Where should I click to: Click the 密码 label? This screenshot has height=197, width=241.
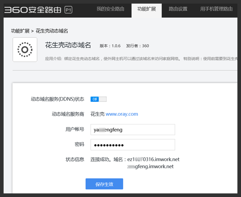tap(79, 144)
